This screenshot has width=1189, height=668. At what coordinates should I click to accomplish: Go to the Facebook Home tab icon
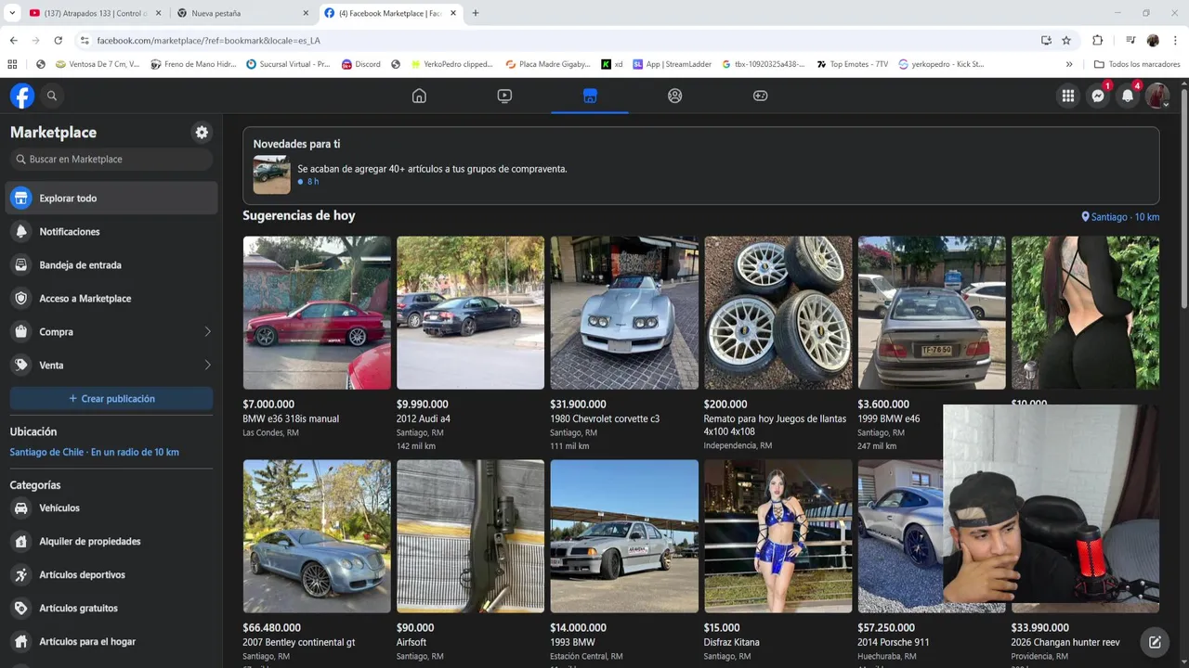[x=419, y=96]
